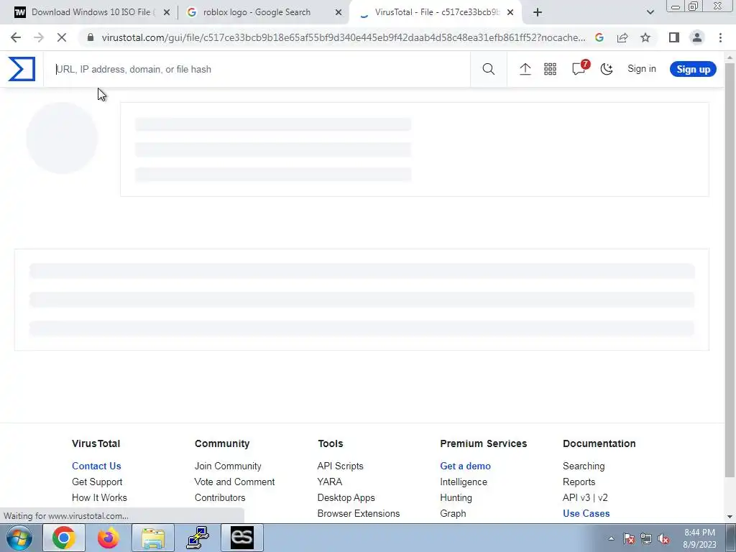Screen dimensions: 736x552
Task: Click Chrome in the taskbar
Action: click(x=64, y=538)
